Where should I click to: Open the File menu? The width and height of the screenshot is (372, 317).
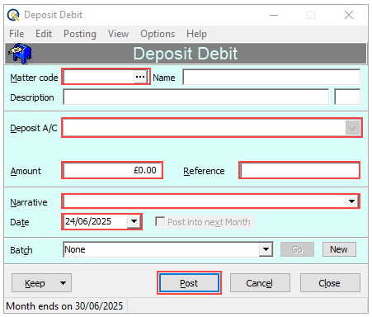[16, 34]
